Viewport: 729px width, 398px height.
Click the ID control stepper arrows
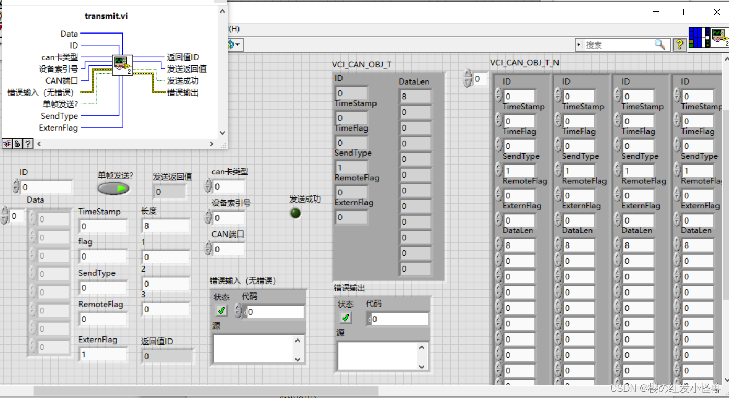click(x=16, y=186)
